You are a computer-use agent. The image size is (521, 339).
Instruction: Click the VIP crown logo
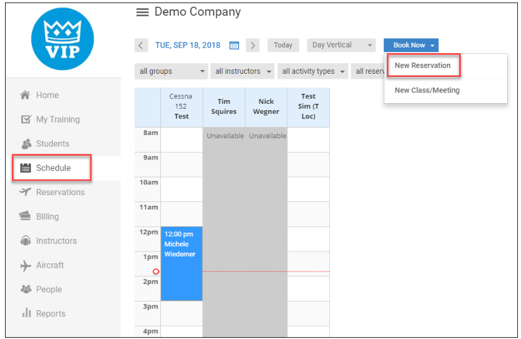63,39
